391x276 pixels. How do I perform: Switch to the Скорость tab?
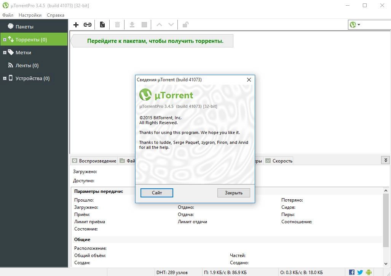tap(282, 161)
